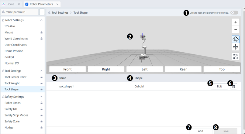Screen dimensions: 245x134
Task: Collapse the Tool Settings section
Action: pos(41,71)
